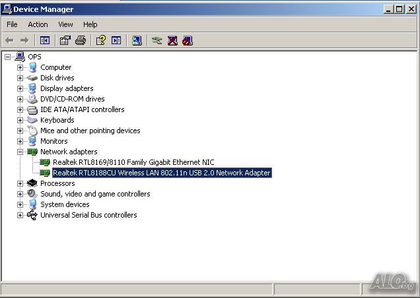Select the Universal Serial Bus controllers label
Image resolution: width=420 pixels, height=298 pixels.
(88, 215)
